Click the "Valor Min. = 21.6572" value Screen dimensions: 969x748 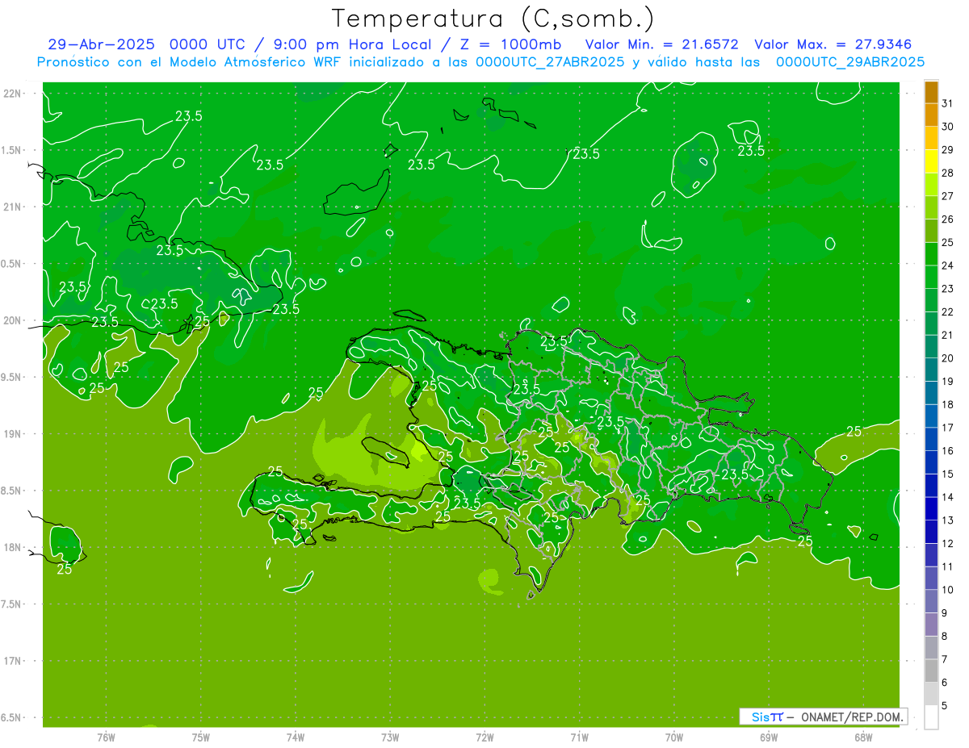point(661,44)
